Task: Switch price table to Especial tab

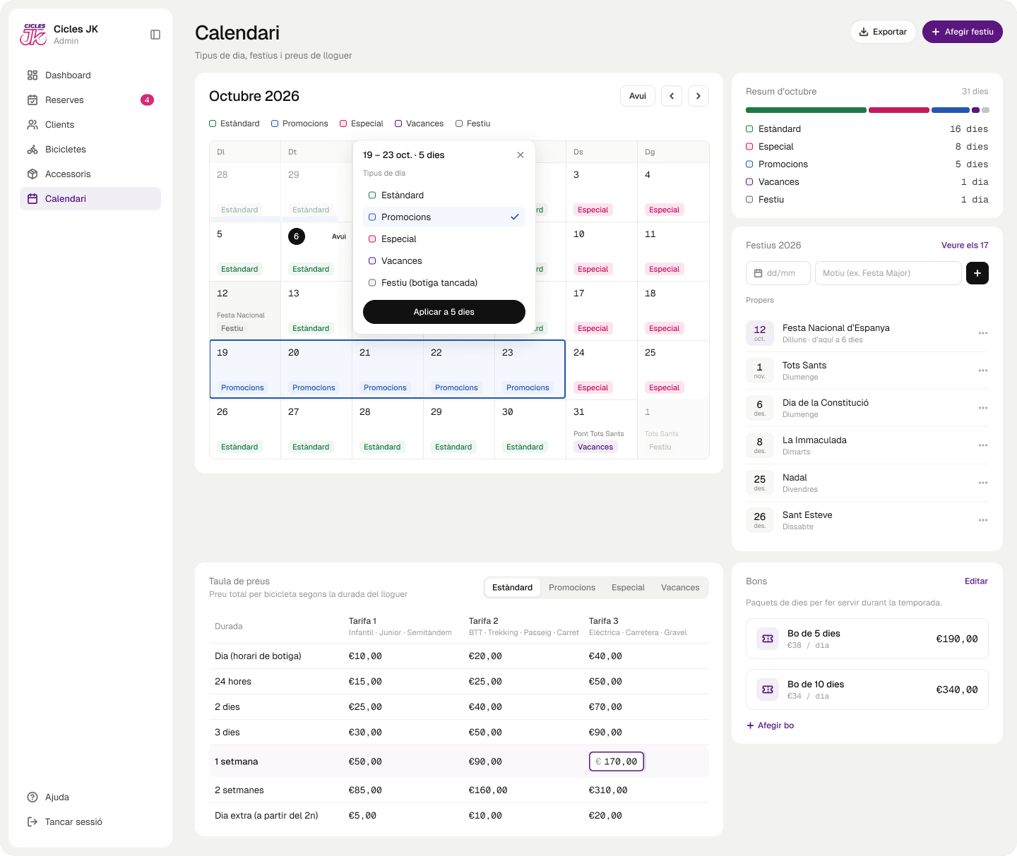Action: click(628, 587)
